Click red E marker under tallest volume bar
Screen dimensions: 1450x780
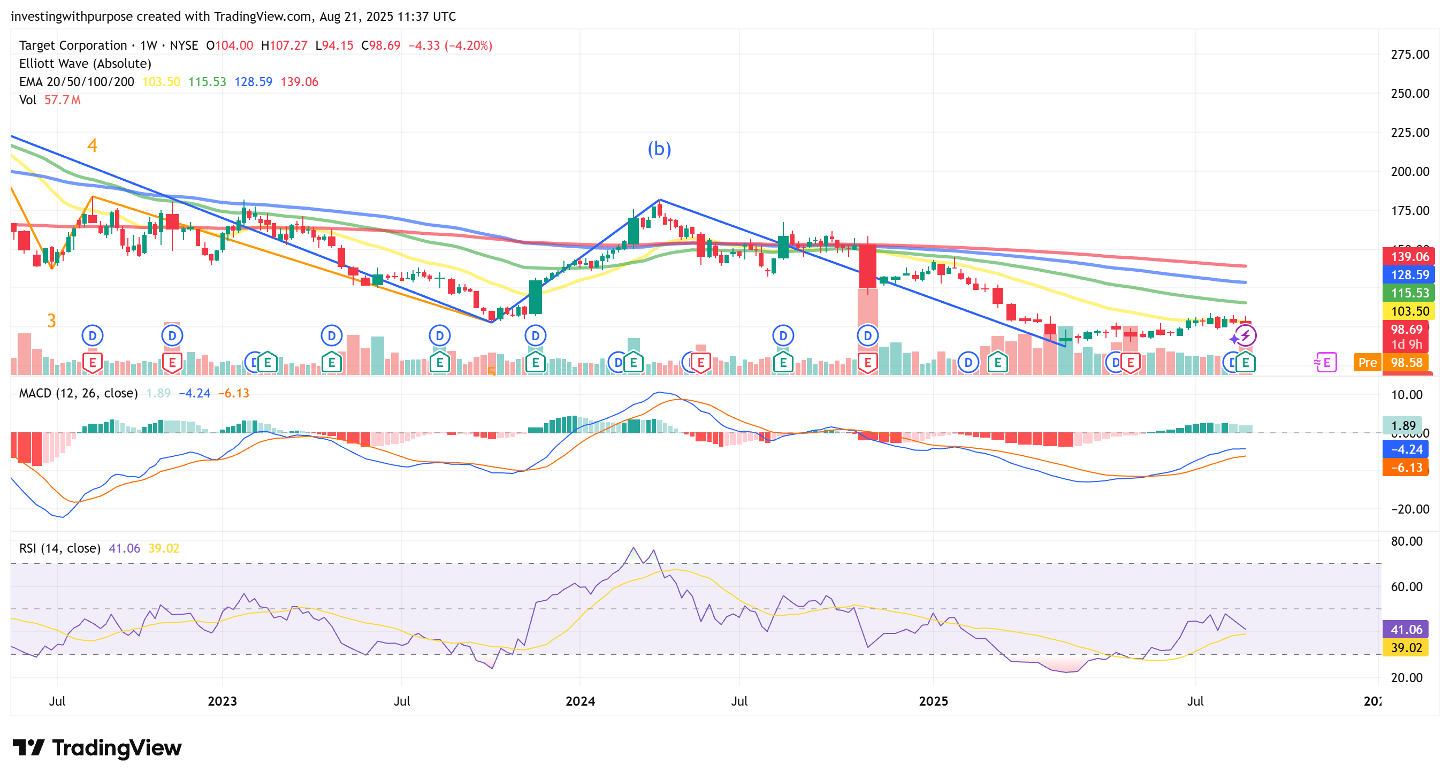tap(867, 362)
